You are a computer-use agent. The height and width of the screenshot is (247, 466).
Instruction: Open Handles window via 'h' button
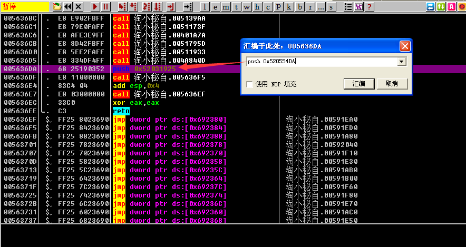tap(257, 7)
